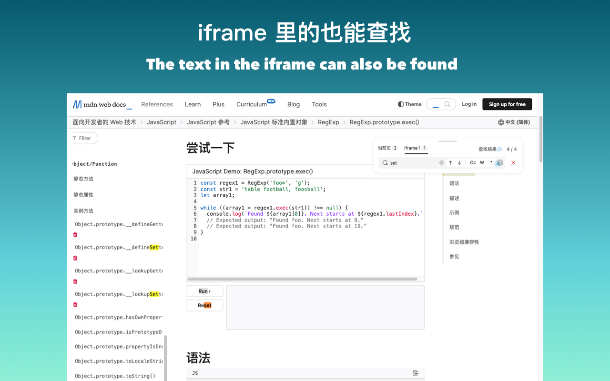The width and height of the screenshot is (610, 381).
Task: Click the demo output console area
Action: pyautogui.click(x=325, y=307)
